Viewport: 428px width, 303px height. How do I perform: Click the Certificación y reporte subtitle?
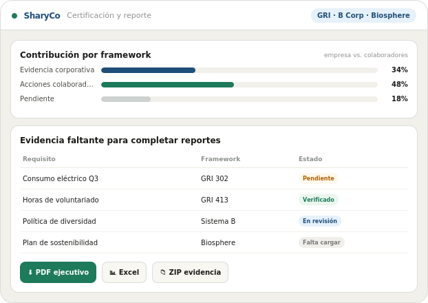[109, 15]
